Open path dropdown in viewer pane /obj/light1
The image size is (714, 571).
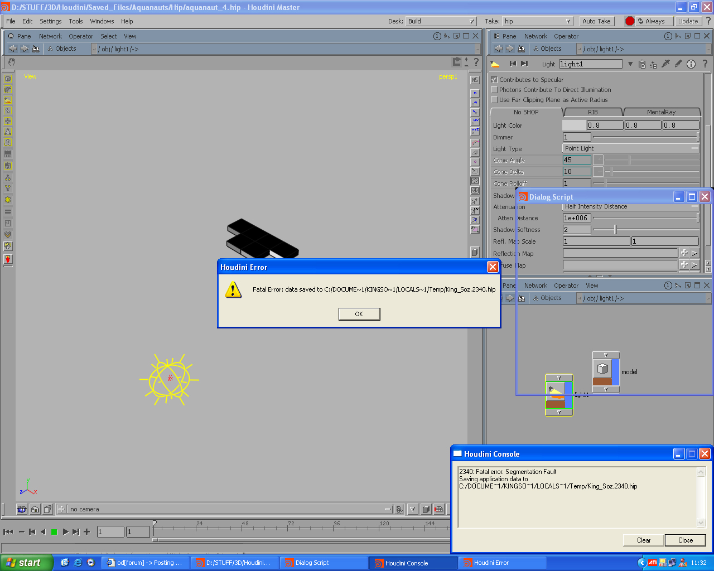point(477,49)
